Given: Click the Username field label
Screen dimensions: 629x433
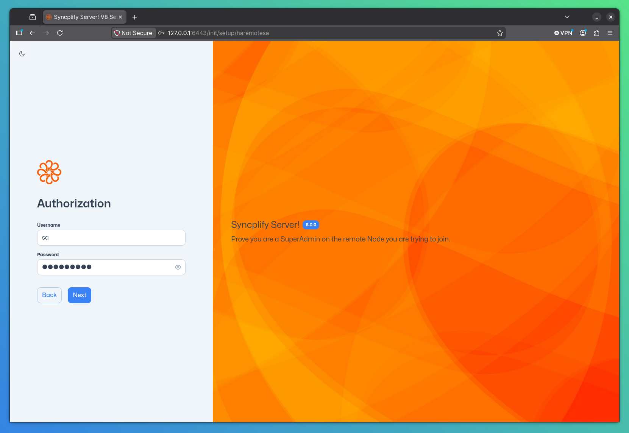Looking at the screenshot, I should (x=48, y=225).
